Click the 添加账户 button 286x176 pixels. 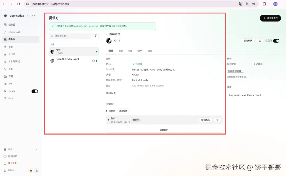coord(164,130)
